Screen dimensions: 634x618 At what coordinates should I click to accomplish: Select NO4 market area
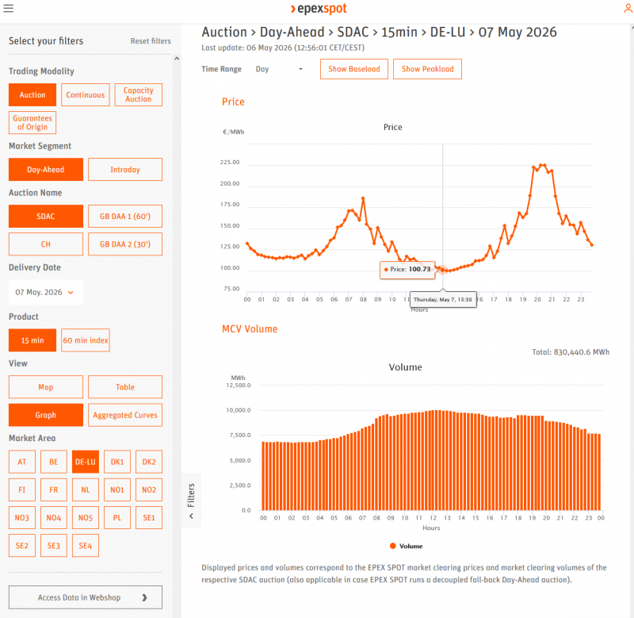click(x=53, y=517)
